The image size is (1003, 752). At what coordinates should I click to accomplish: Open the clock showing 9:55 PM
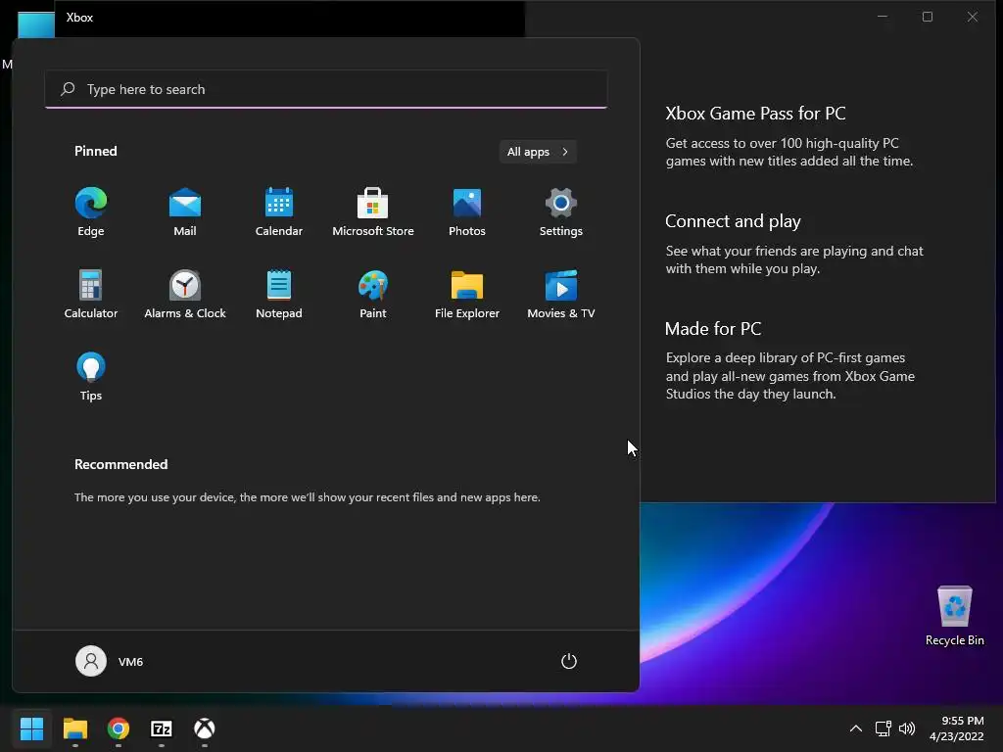click(x=956, y=728)
